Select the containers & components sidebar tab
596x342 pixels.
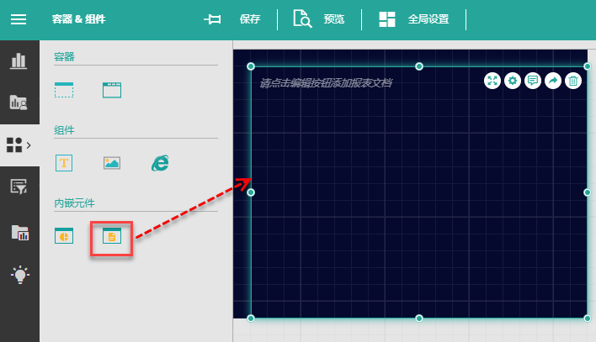(14, 145)
